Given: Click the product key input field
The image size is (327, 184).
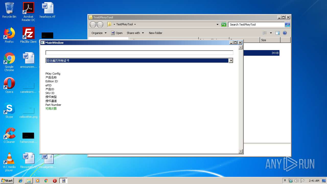Looking at the screenshot, I should pyautogui.click(x=139, y=53).
